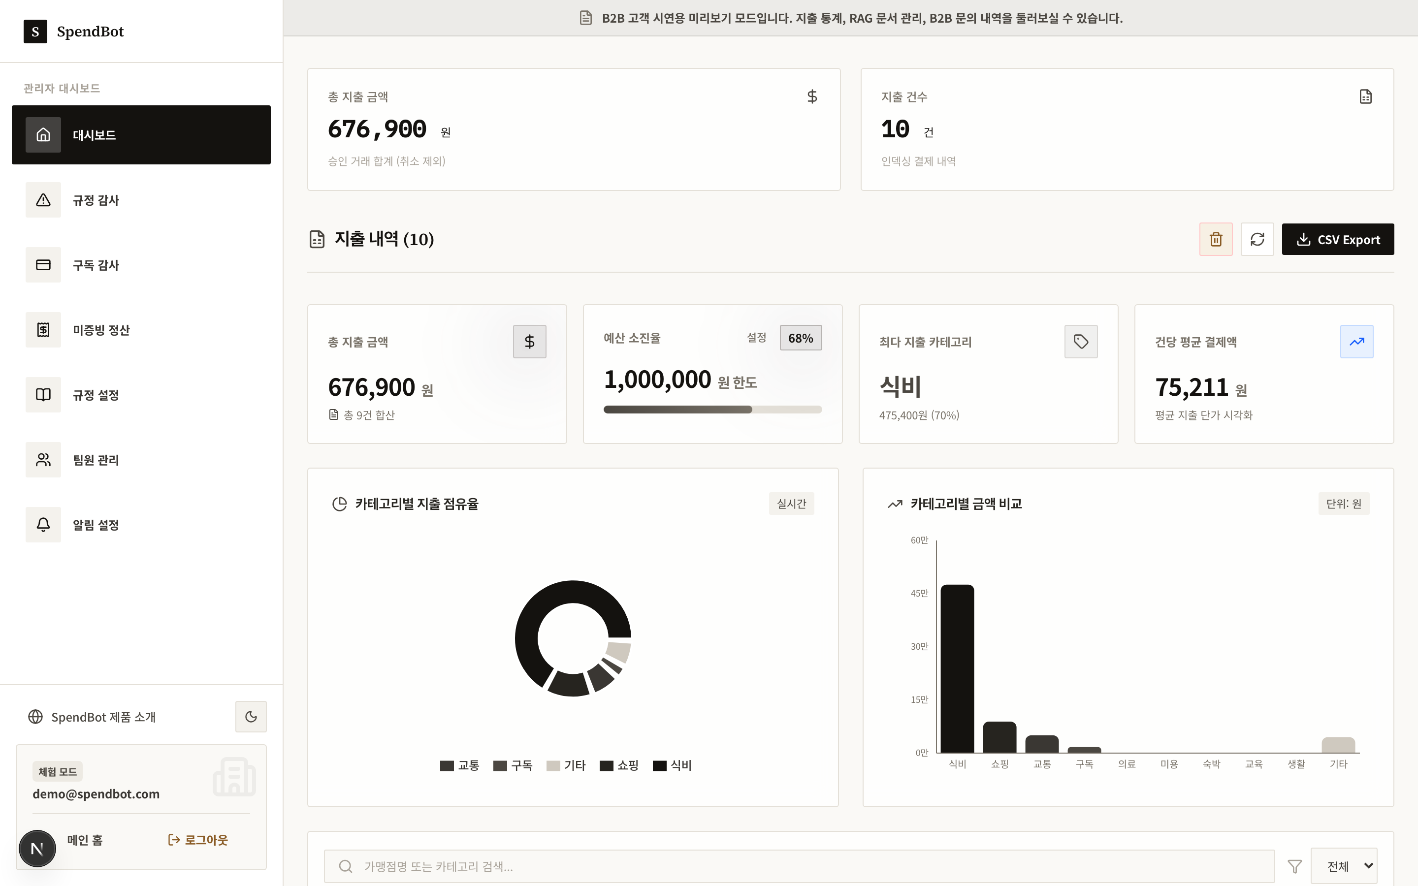1418x886 pixels.
Task: Click the SpendBot S logo
Action: tap(35, 32)
